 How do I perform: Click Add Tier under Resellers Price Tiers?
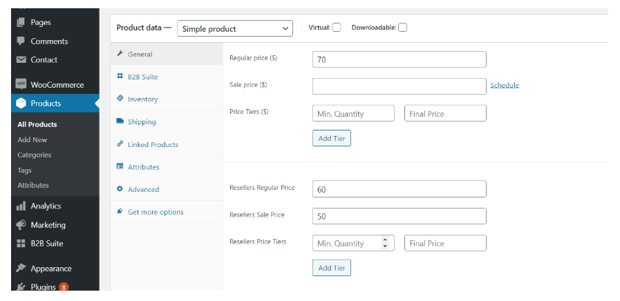(x=331, y=267)
